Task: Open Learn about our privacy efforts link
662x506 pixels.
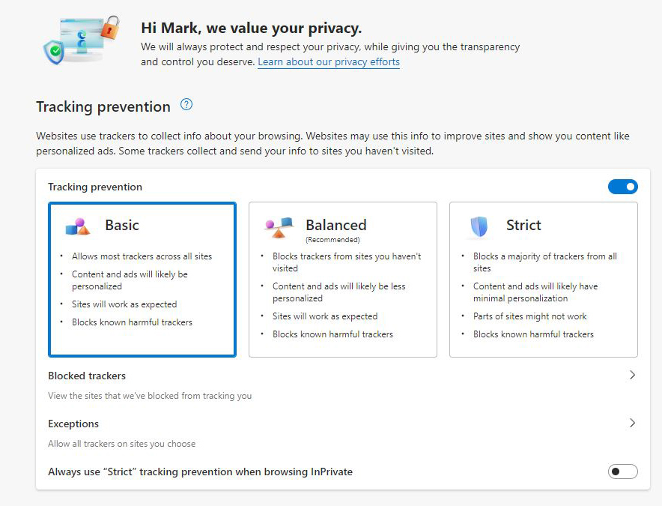Action: tap(329, 61)
